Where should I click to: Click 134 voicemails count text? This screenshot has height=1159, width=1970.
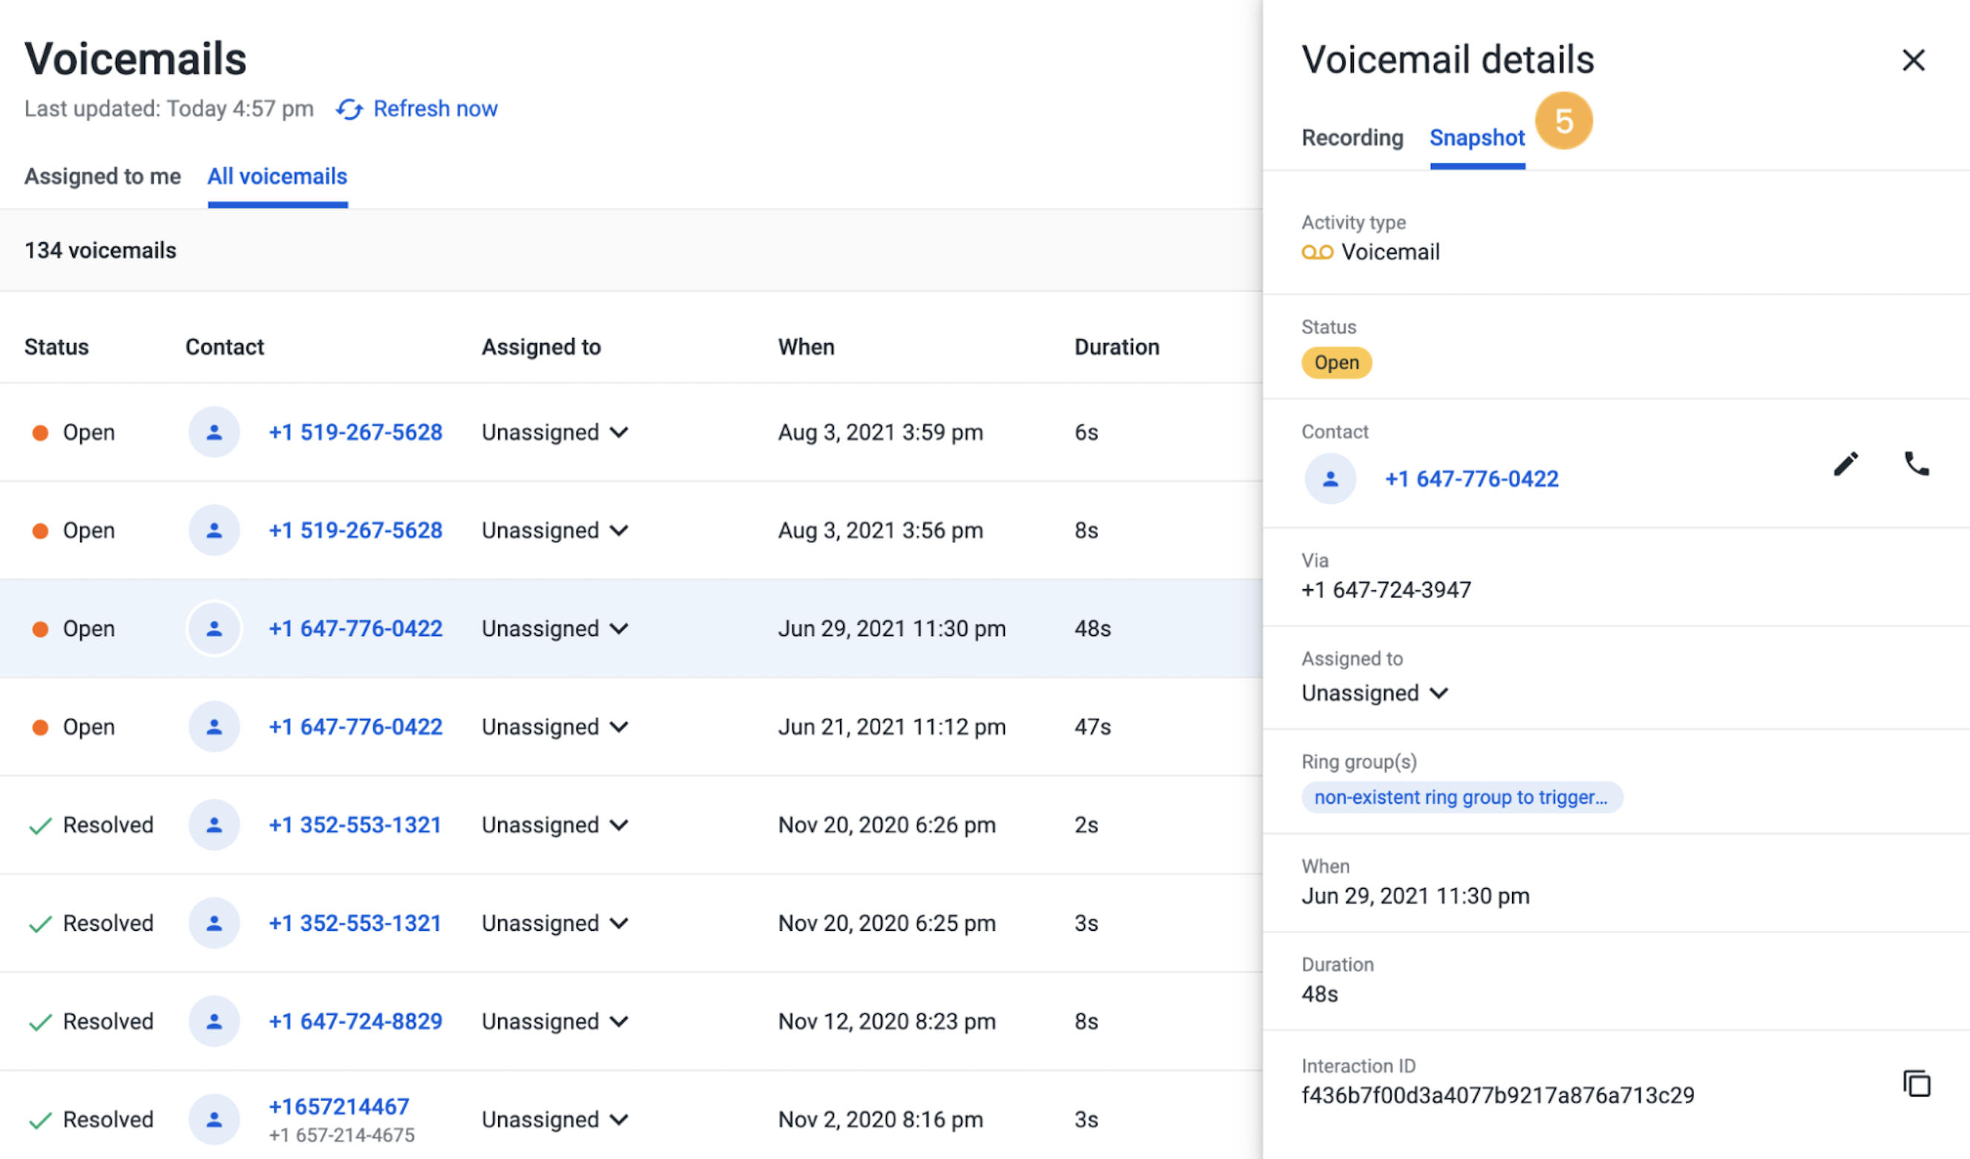click(100, 251)
